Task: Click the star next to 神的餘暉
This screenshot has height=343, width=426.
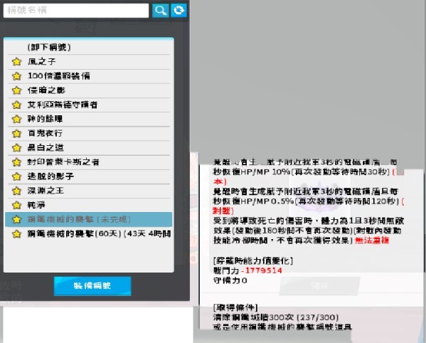Action: coord(16,119)
